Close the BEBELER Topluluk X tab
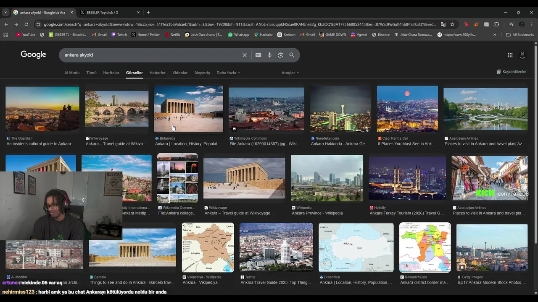 139,13
